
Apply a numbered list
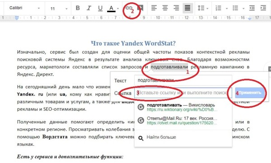(x=219, y=8)
